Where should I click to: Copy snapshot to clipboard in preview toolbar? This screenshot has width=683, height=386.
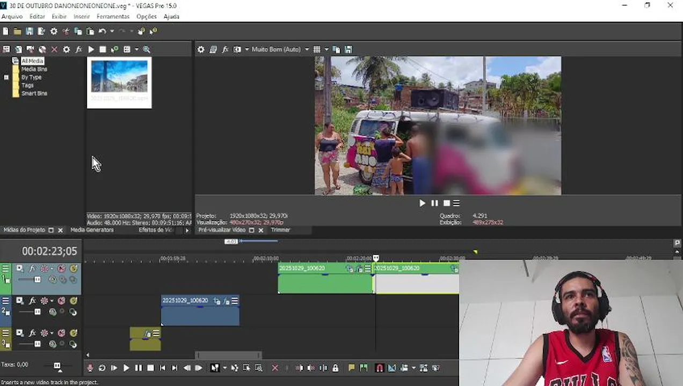337,49
